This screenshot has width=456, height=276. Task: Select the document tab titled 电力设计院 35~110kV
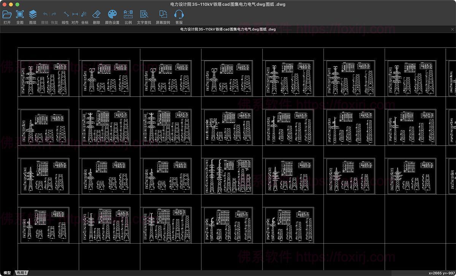pyautogui.click(x=228, y=29)
